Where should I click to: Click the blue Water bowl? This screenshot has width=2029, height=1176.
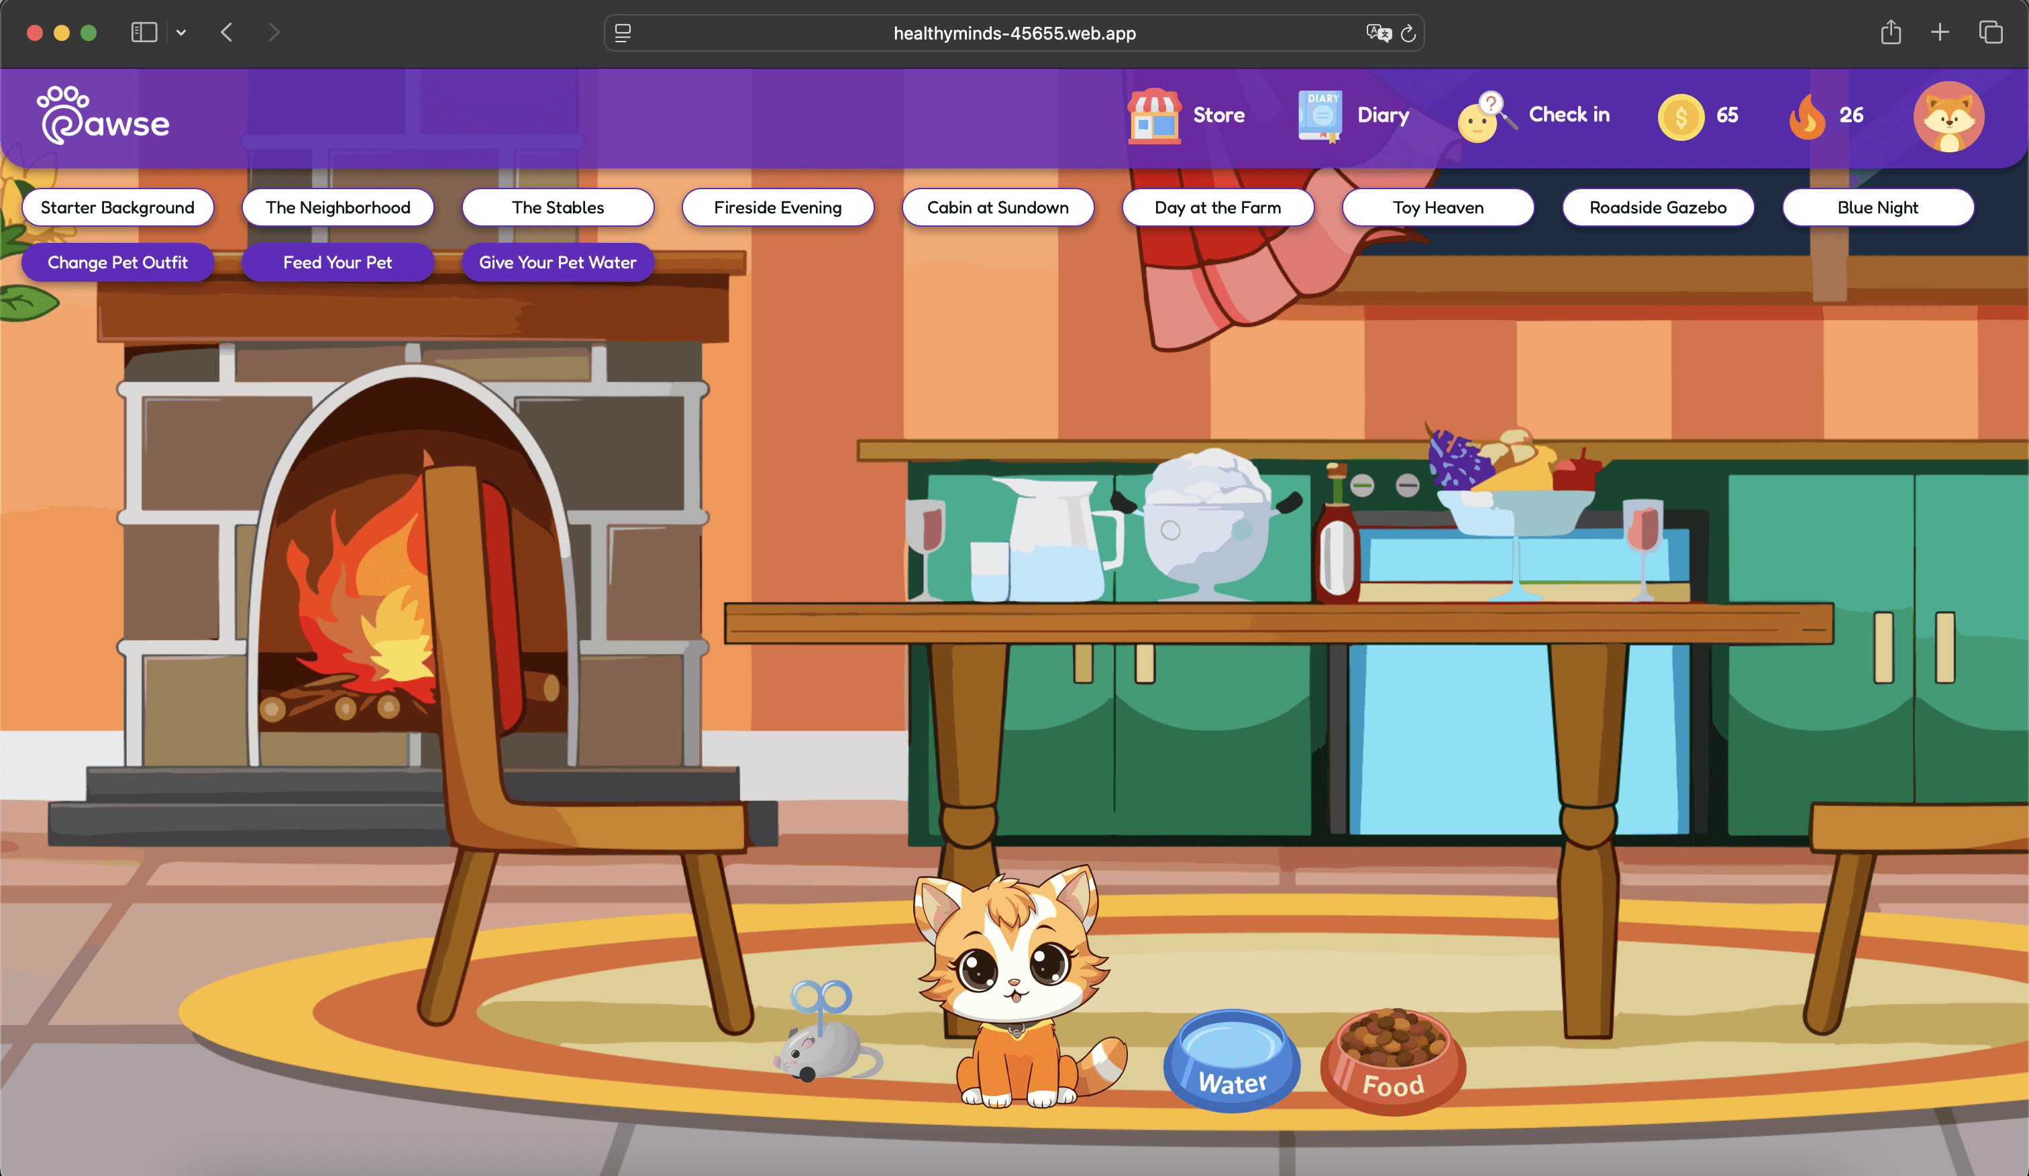[1231, 1061]
